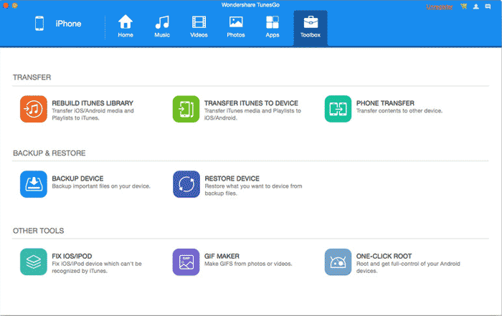The width and height of the screenshot is (502, 316).
Task: Click the BACKUP & RESTORE section heading
Action: pos(49,153)
